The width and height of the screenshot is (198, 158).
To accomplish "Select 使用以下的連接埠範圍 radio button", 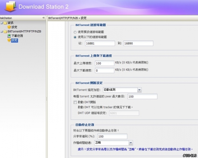I will pyautogui.click(x=75, y=37).
